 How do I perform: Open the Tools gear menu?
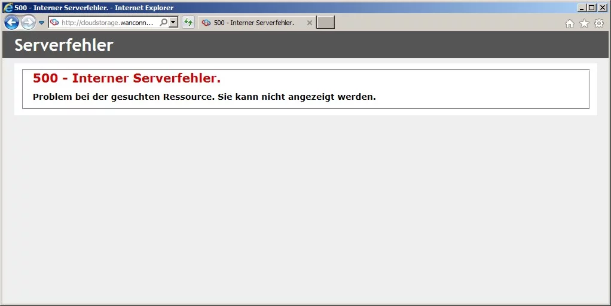tap(599, 24)
